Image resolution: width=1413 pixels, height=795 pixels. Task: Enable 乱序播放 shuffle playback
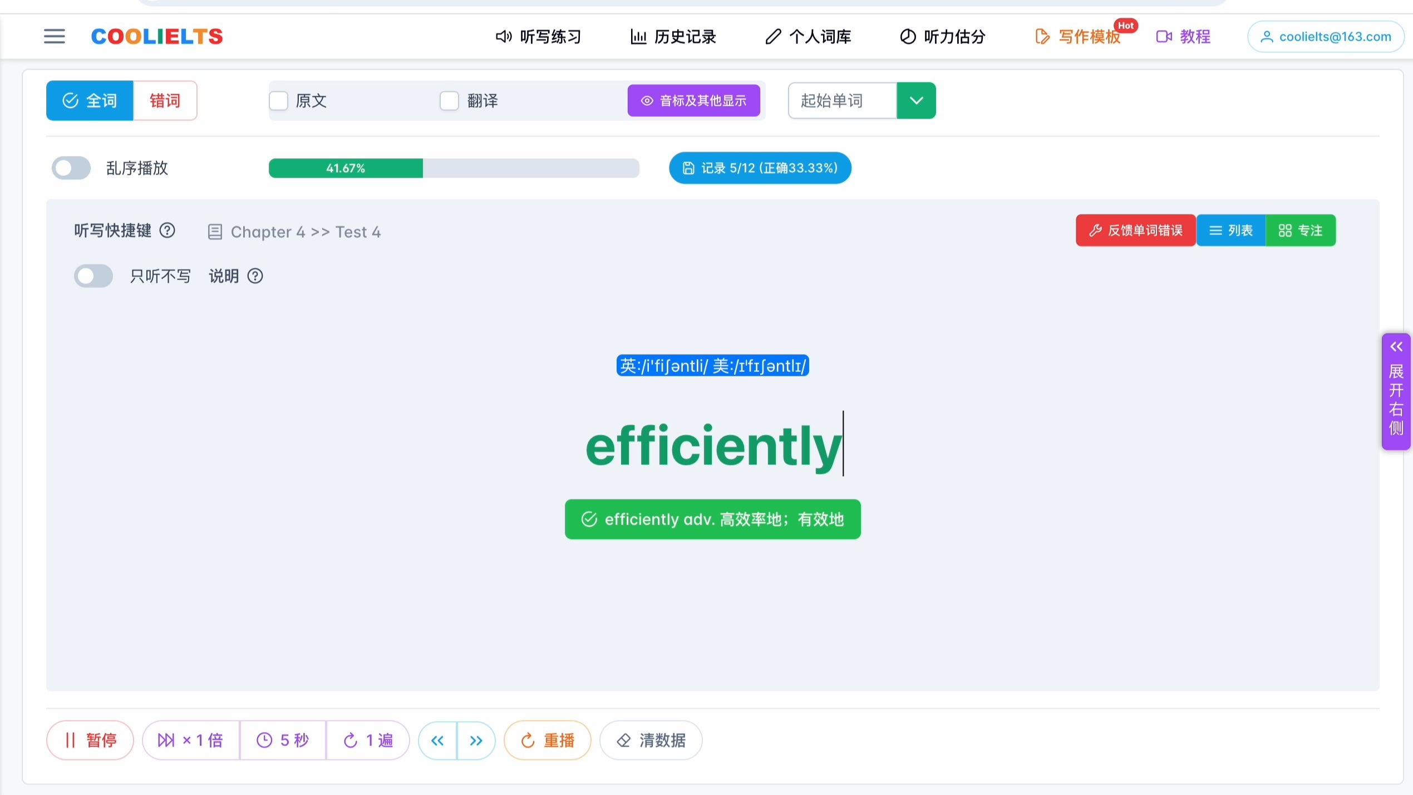point(71,168)
